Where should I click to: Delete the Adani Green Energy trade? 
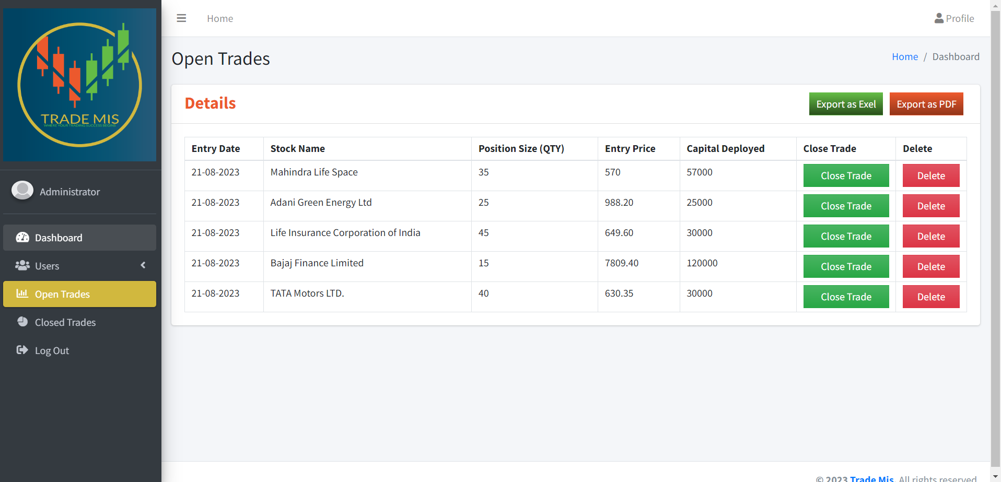[x=930, y=206]
